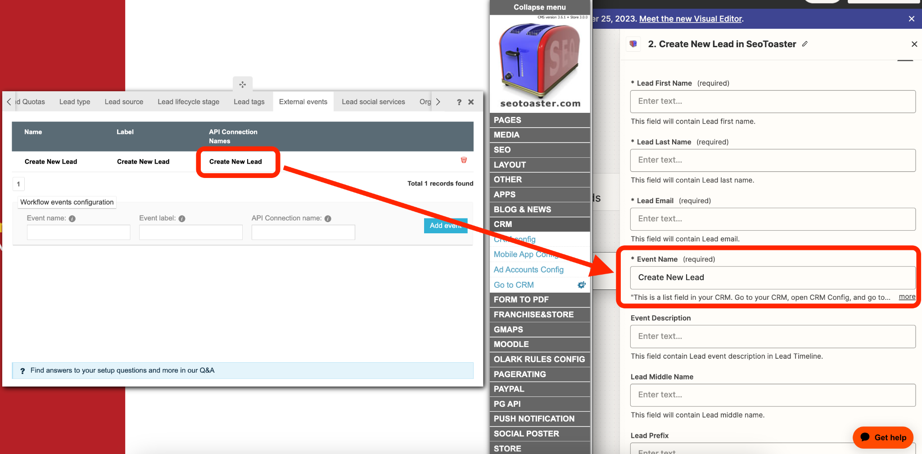This screenshot has width=922, height=454.
Task: Select the External events tab
Action: (303, 102)
